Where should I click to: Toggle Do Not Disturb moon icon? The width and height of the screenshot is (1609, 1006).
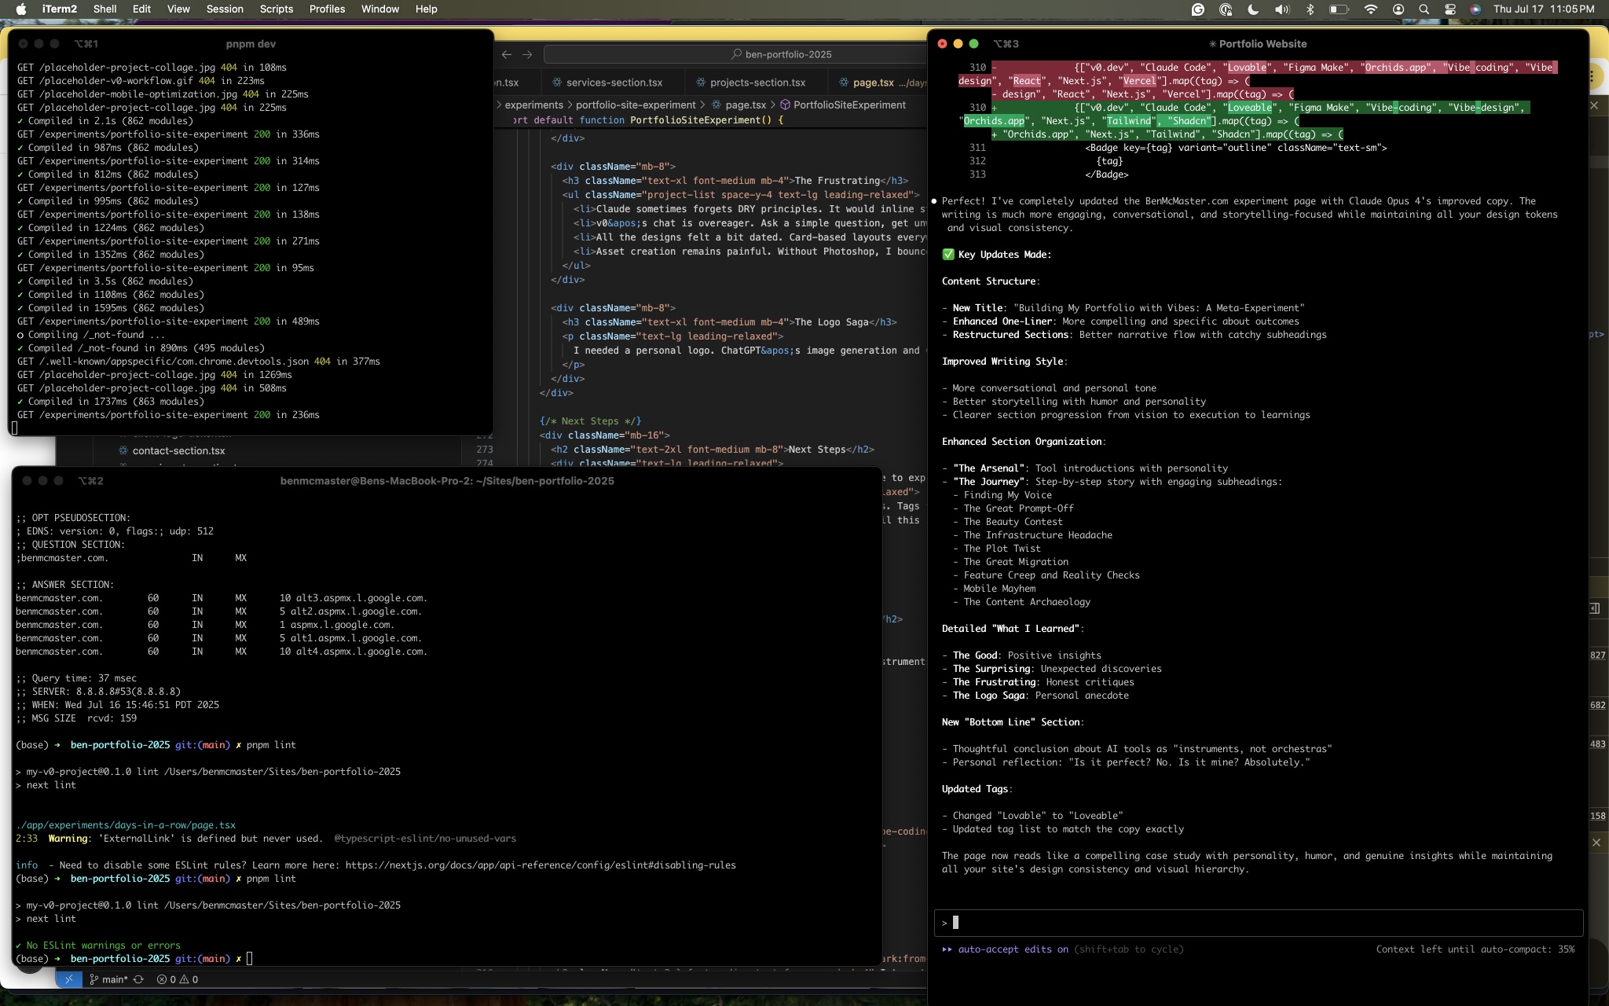tap(1253, 9)
